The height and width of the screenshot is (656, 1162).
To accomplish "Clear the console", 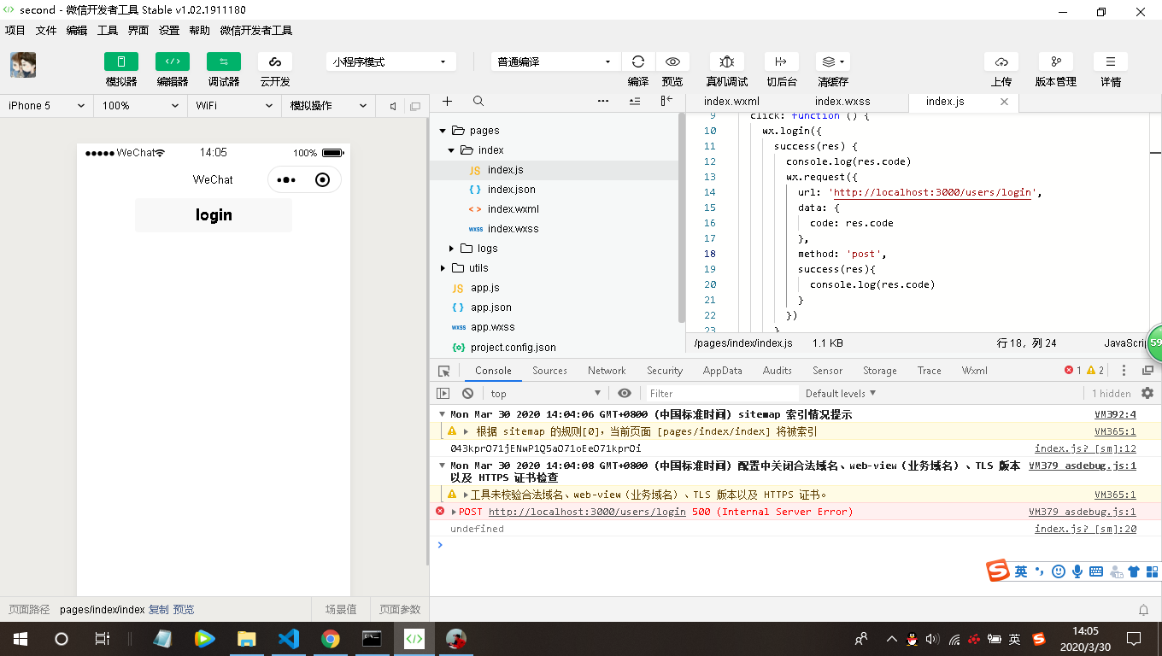I will [467, 394].
